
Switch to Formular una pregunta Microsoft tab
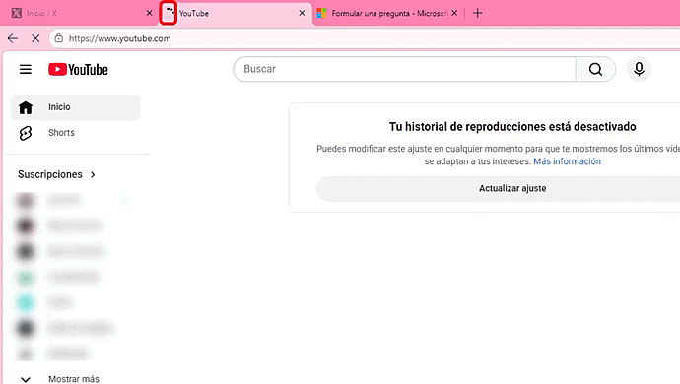[x=388, y=14]
